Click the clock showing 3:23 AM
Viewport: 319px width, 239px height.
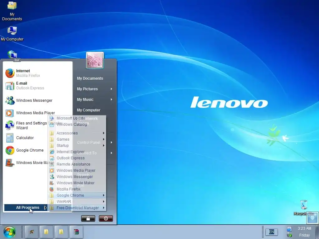pos(304,228)
